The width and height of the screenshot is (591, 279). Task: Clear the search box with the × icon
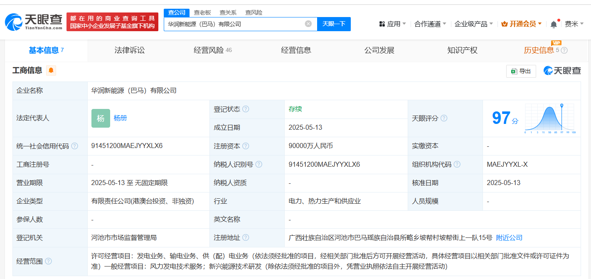(308, 24)
